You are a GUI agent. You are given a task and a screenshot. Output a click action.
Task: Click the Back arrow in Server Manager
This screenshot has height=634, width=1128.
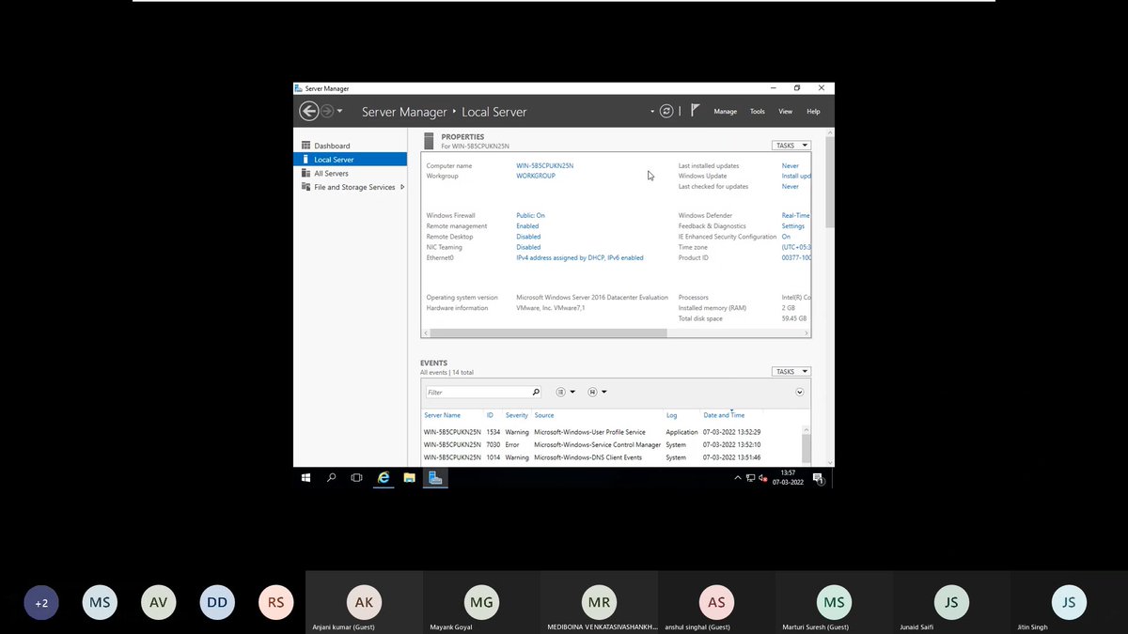pyautogui.click(x=308, y=111)
